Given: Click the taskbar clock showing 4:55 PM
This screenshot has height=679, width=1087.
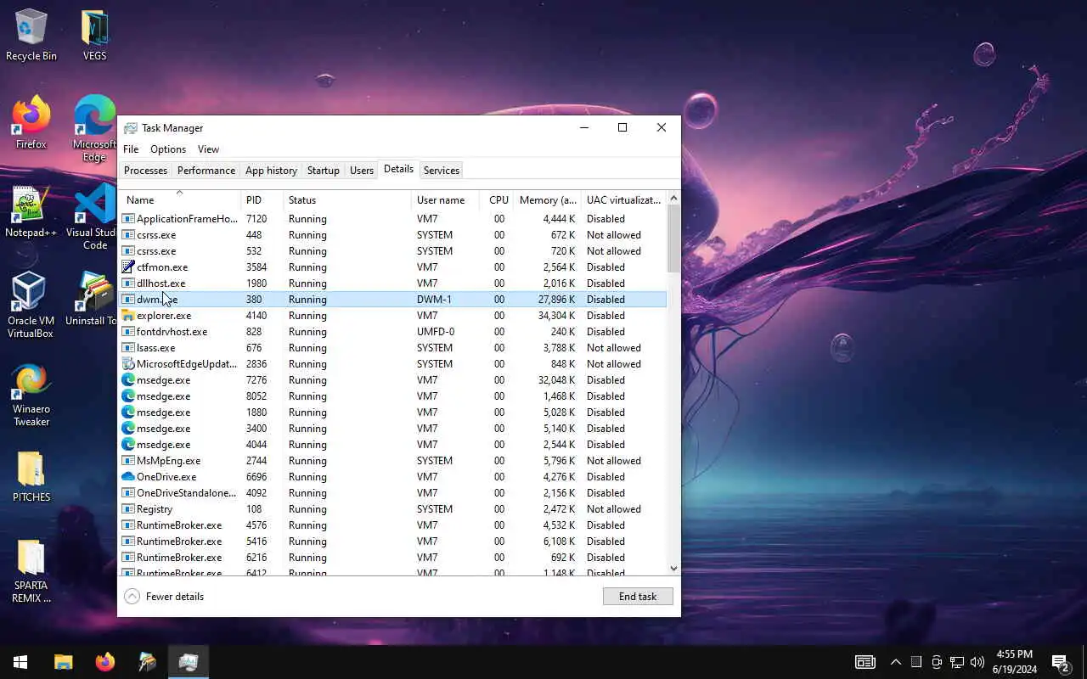Looking at the screenshot, I should [1014, 662].
